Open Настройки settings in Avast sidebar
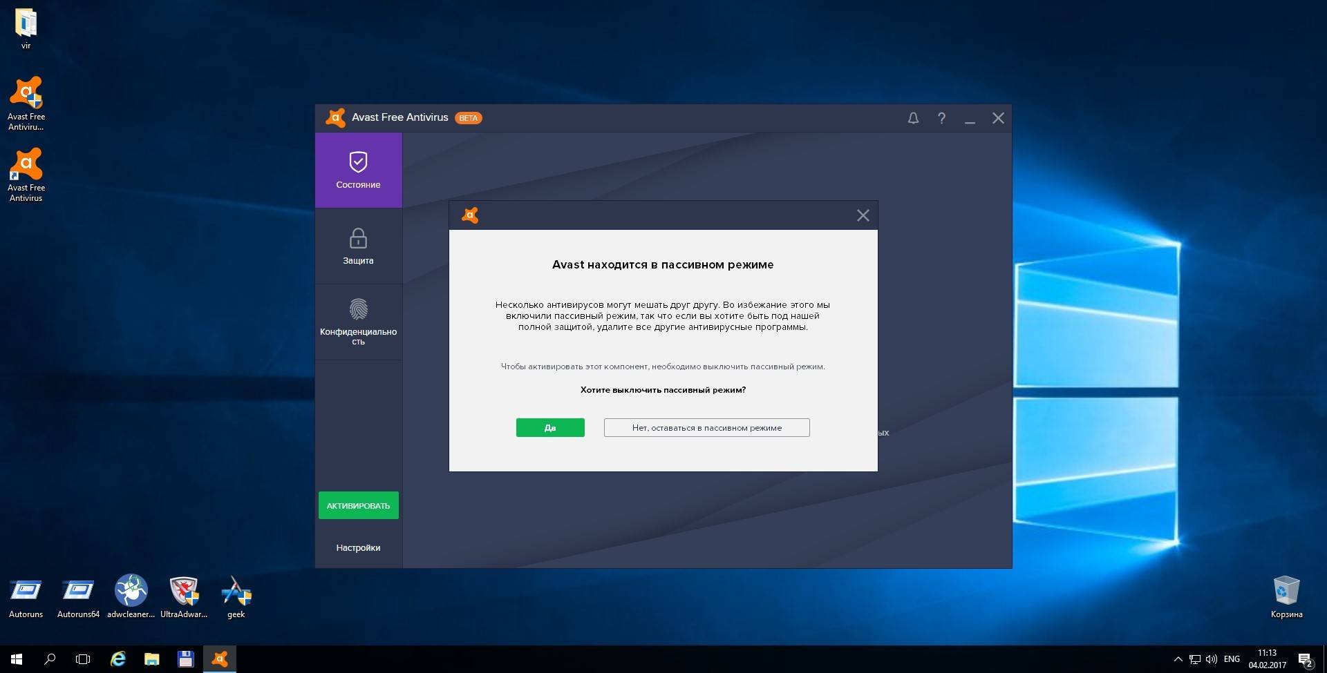This screenshot has height=673, width=1327. pos(358,547)
